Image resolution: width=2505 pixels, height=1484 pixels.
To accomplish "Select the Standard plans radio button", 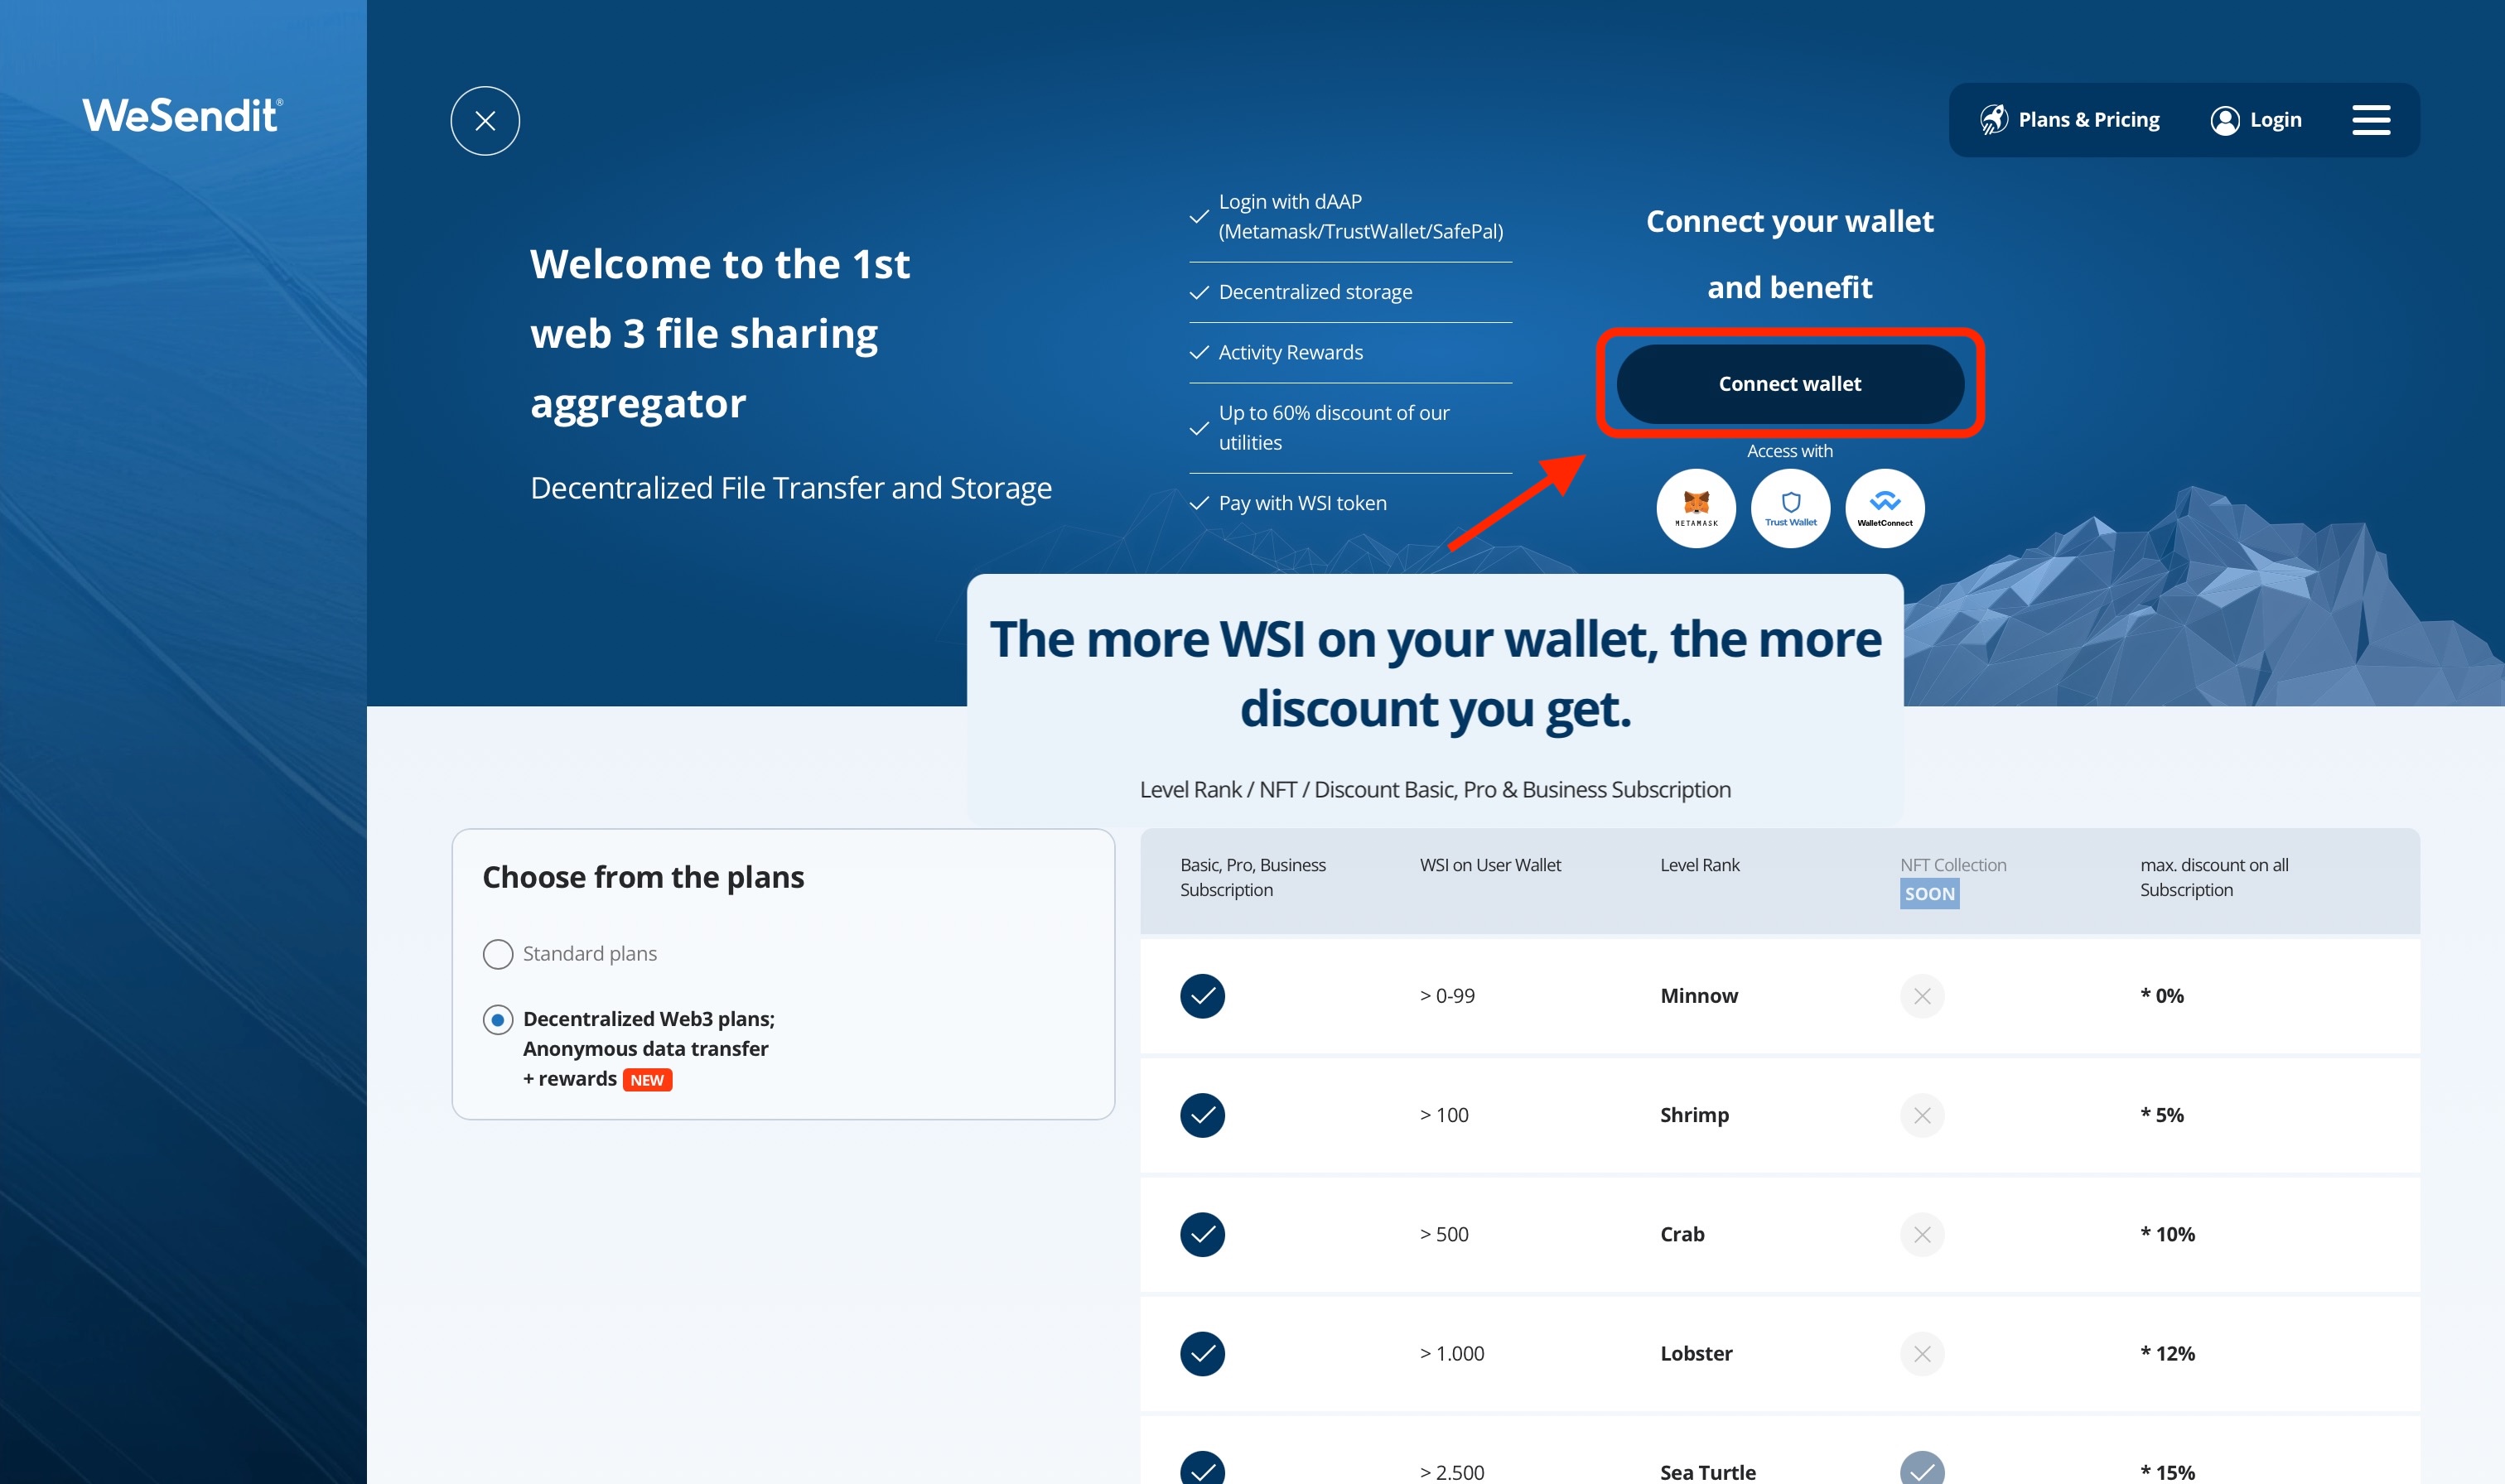I will pos(498,954).
